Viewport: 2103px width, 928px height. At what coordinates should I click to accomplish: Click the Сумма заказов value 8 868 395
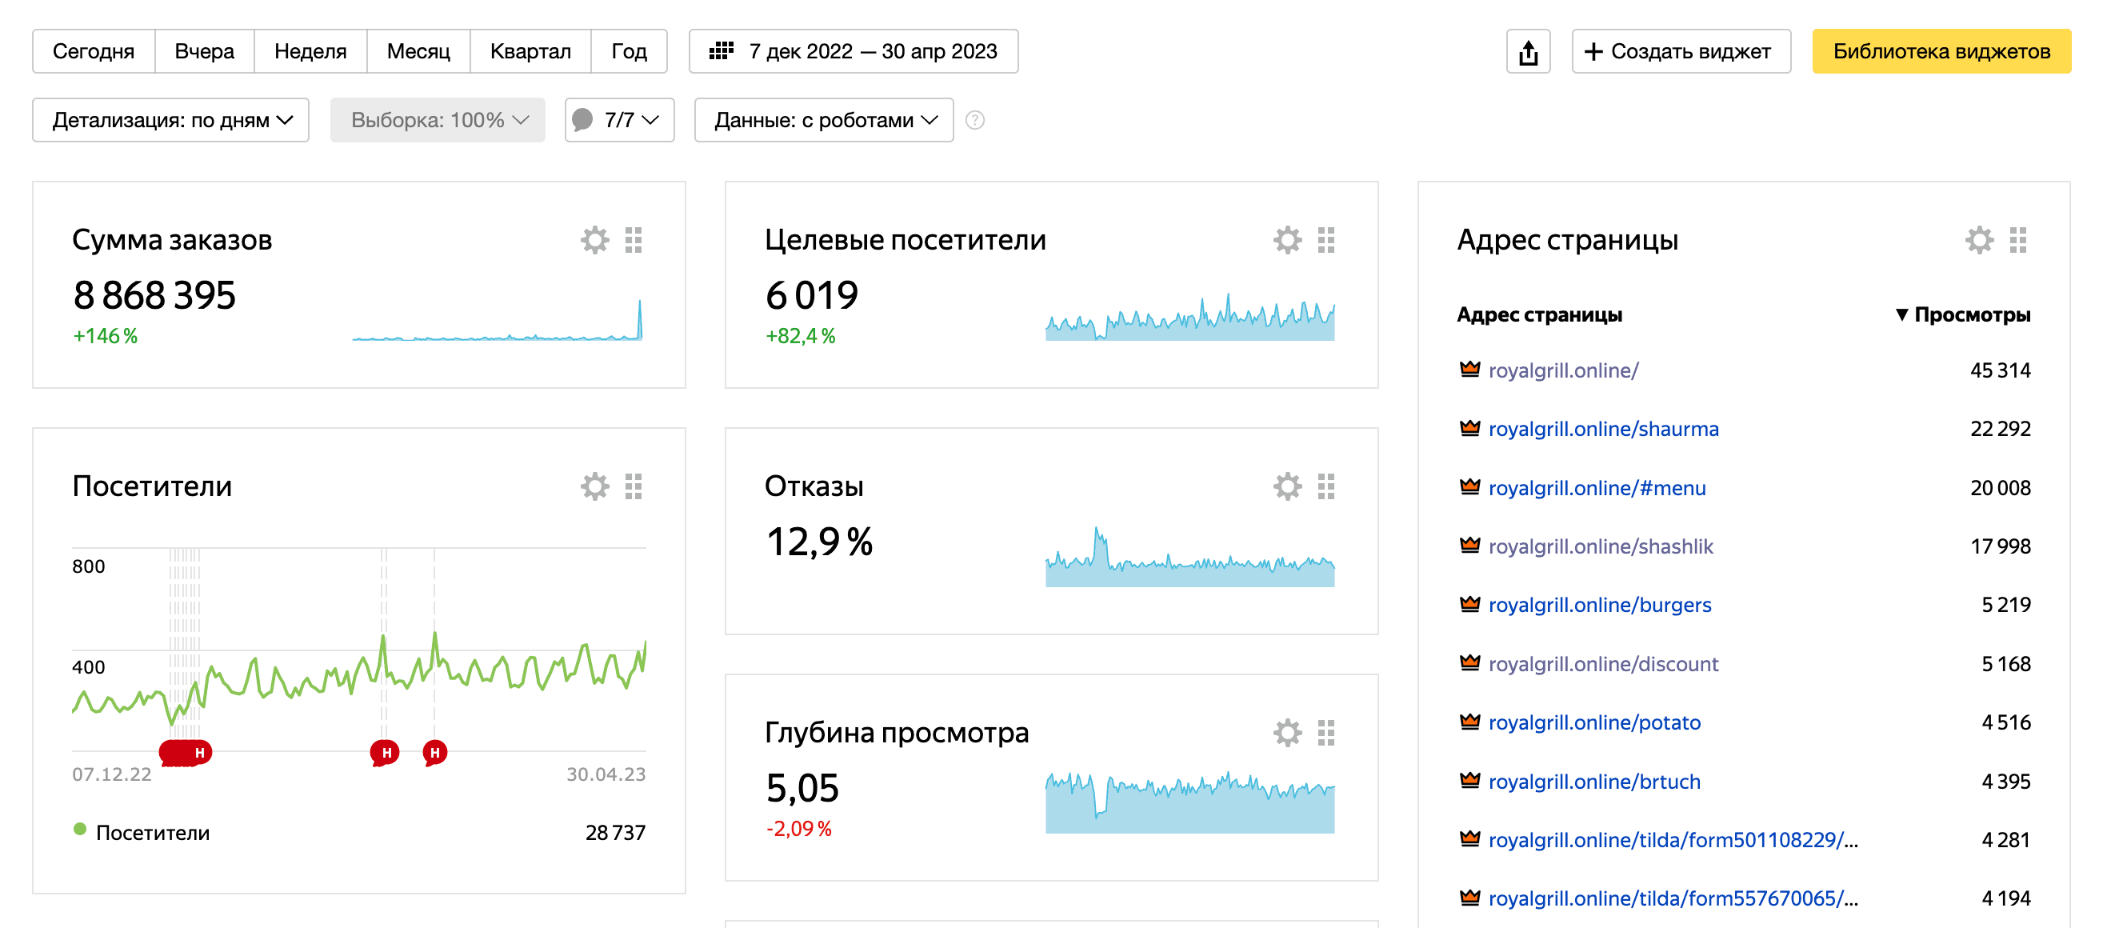154,295
